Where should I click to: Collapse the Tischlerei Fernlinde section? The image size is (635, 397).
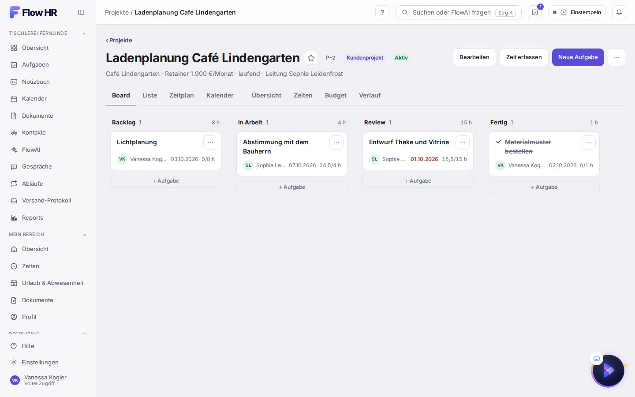click(84, 33)
